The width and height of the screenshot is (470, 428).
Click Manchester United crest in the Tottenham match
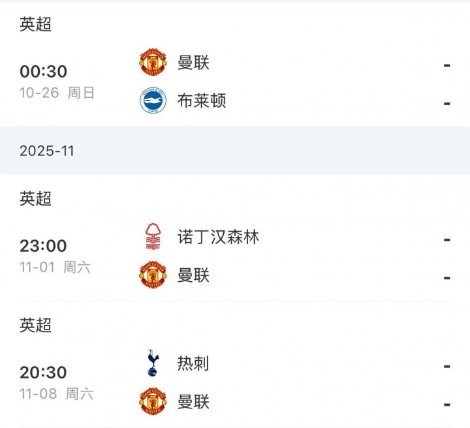pyautogui.click(x=153, y=401)
